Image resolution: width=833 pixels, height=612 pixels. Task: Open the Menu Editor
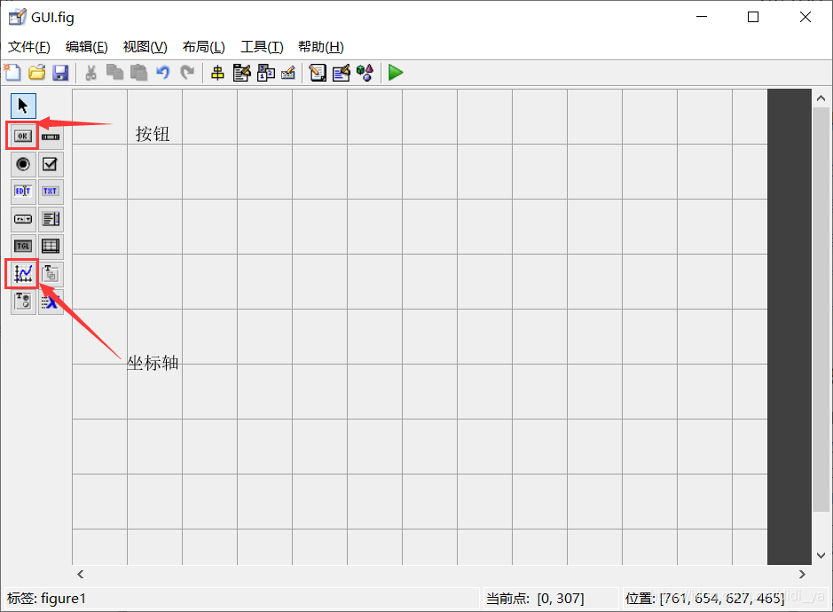pos(241,73)
